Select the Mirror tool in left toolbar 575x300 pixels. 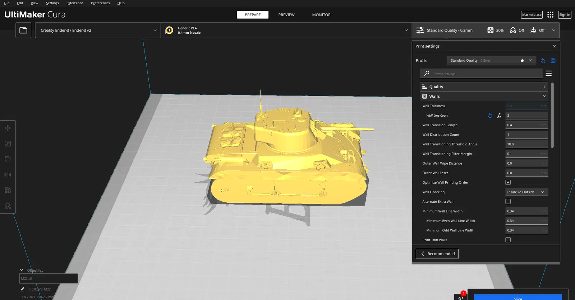coord(8,175)
